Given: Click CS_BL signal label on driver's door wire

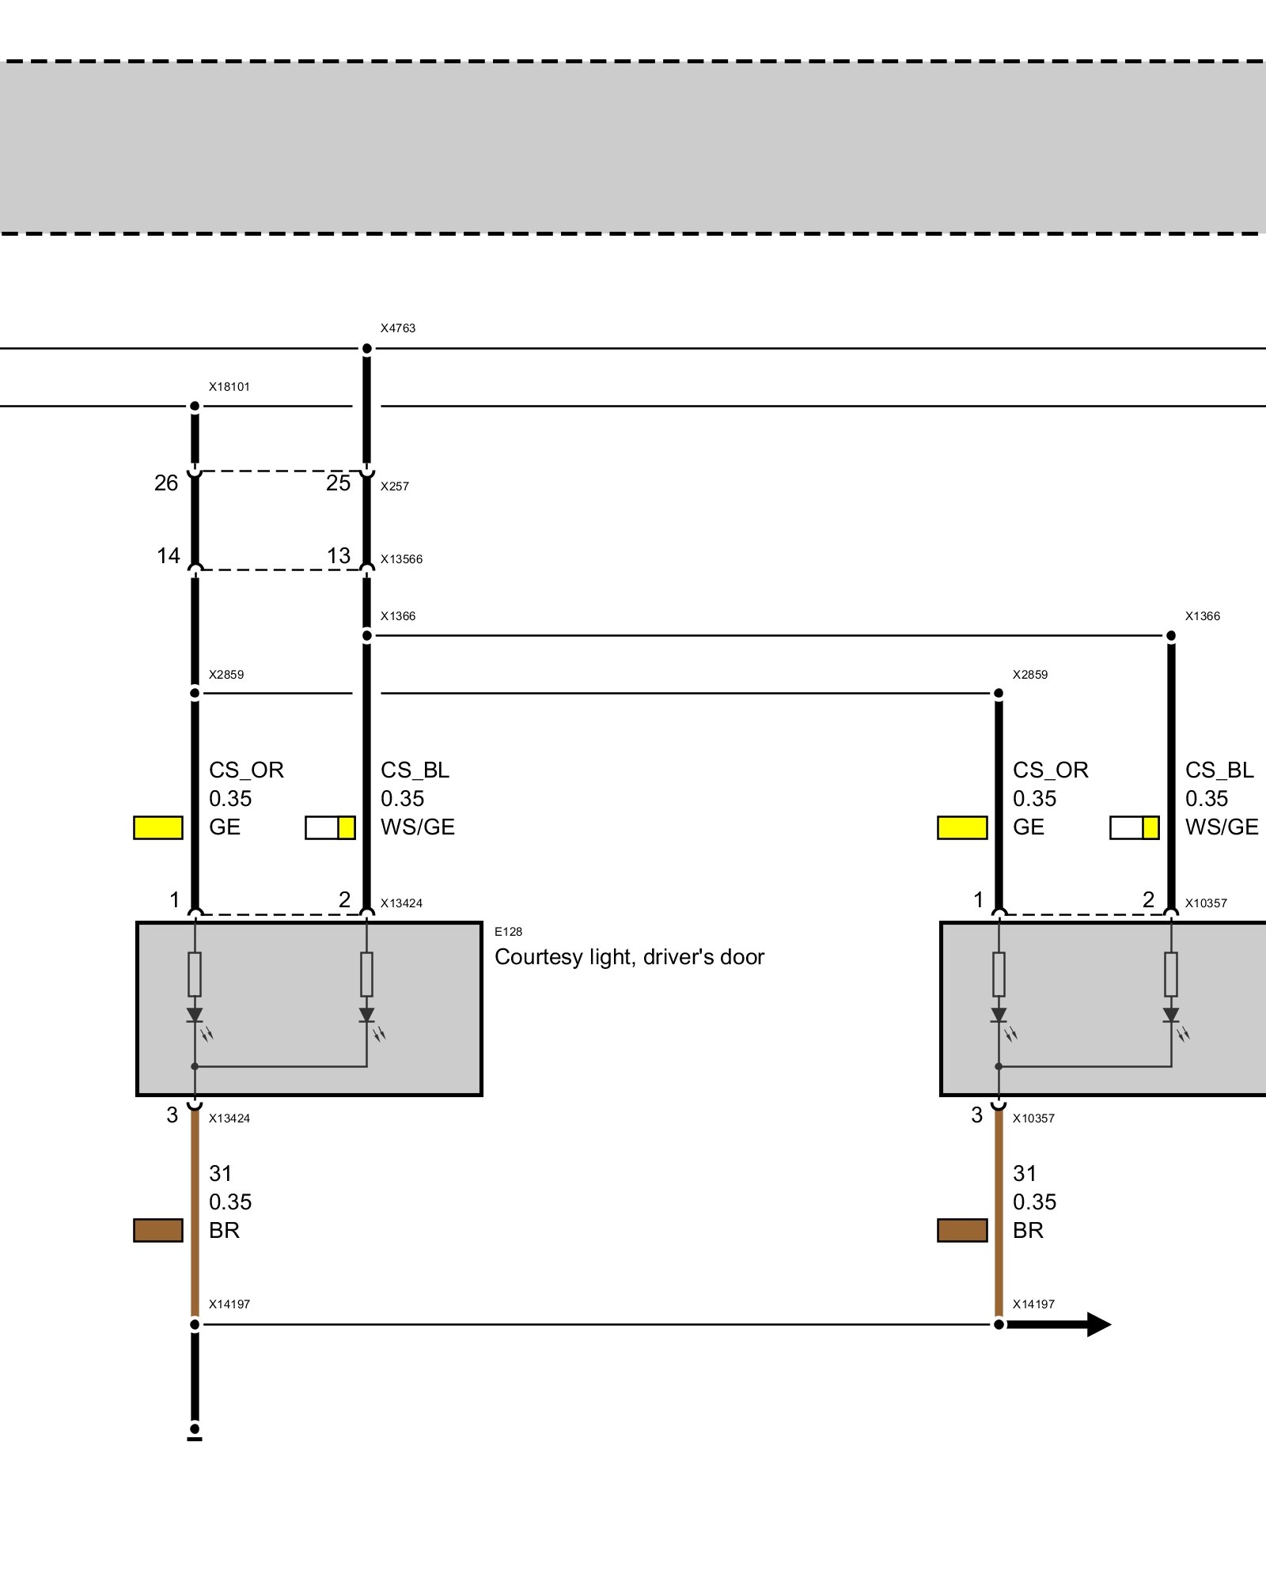Looking at the screenshot, I should click(x=415, y=770).
